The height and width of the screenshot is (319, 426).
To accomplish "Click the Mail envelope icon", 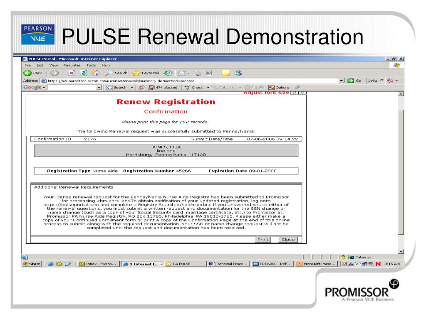I will [x=182, y=73].
